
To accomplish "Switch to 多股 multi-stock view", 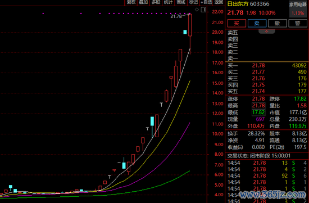I will (156, 2).
